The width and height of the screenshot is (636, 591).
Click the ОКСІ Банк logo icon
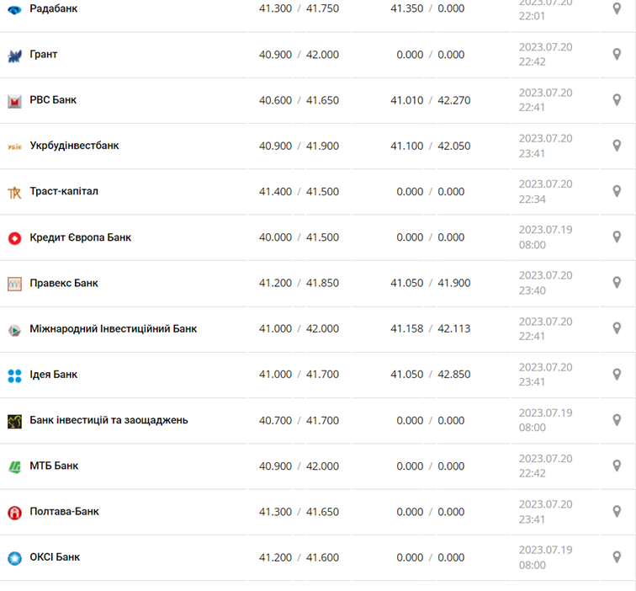pos(14,557)
